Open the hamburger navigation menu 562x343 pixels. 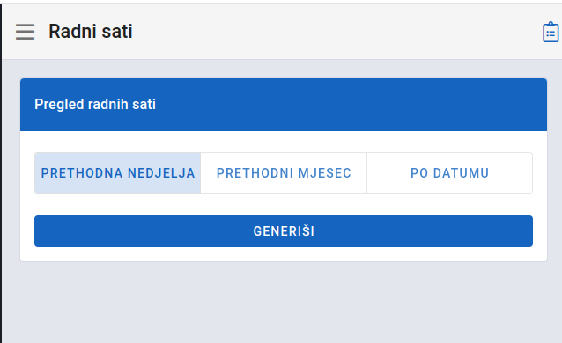[x=25, y=32]
